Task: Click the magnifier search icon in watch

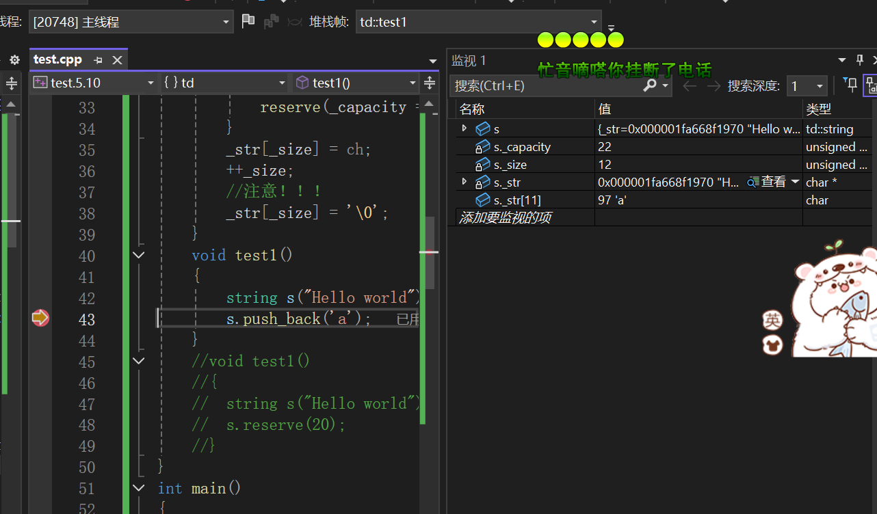Action: (650, 85)
